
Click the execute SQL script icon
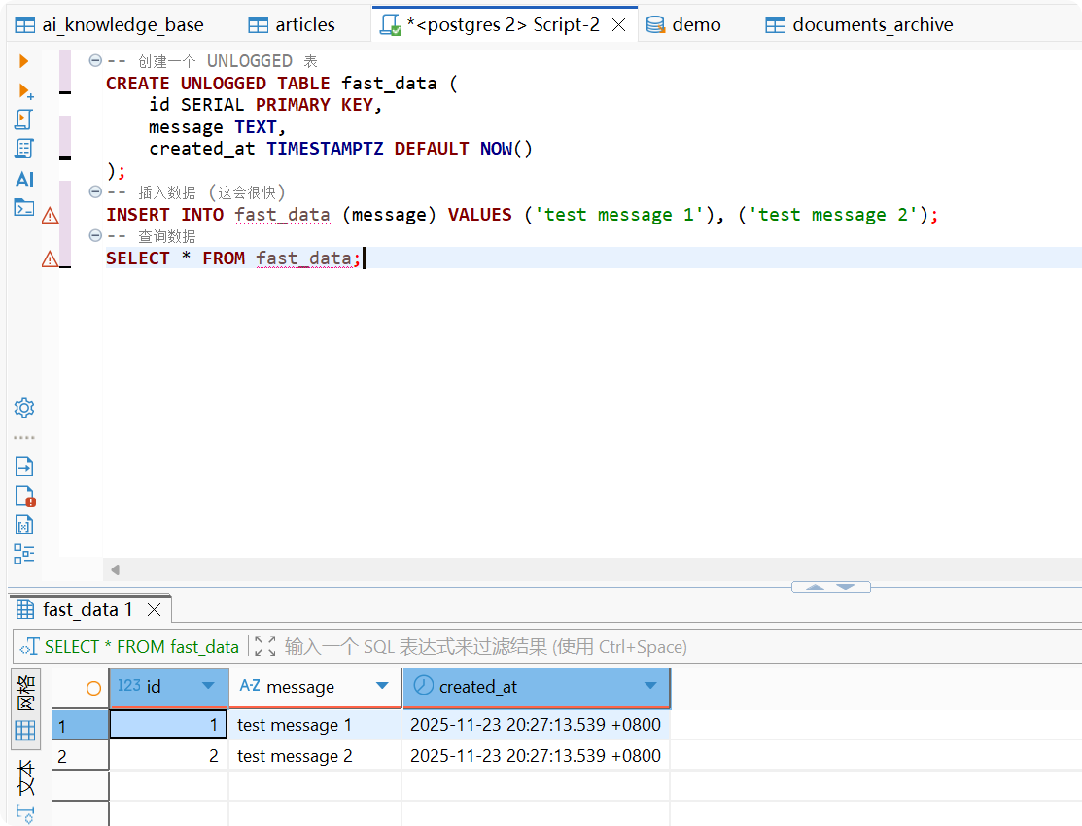(24, 120)
